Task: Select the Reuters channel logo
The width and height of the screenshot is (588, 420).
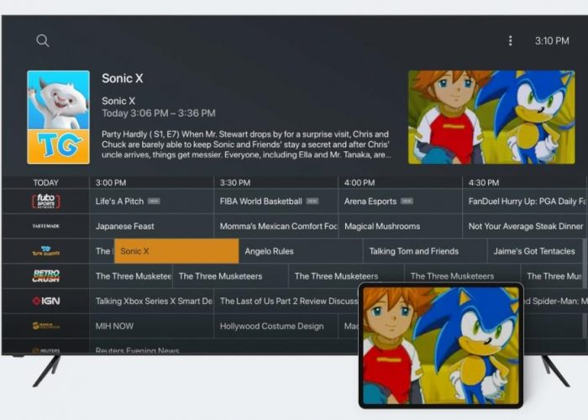Action: coord(45,349)
